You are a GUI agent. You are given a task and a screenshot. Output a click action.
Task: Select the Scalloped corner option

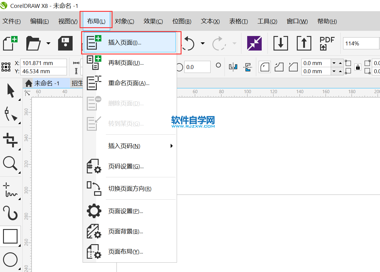point(279,67)
